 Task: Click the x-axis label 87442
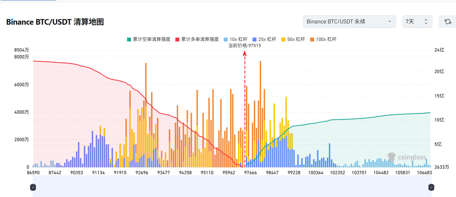pyautogui.click(x=54, y=172)
